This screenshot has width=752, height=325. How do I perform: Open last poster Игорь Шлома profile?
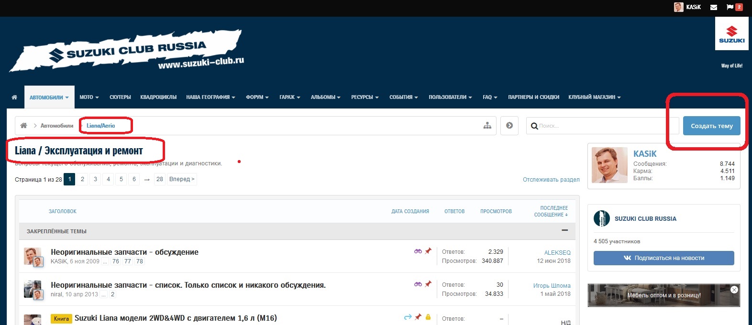[552, 285]
